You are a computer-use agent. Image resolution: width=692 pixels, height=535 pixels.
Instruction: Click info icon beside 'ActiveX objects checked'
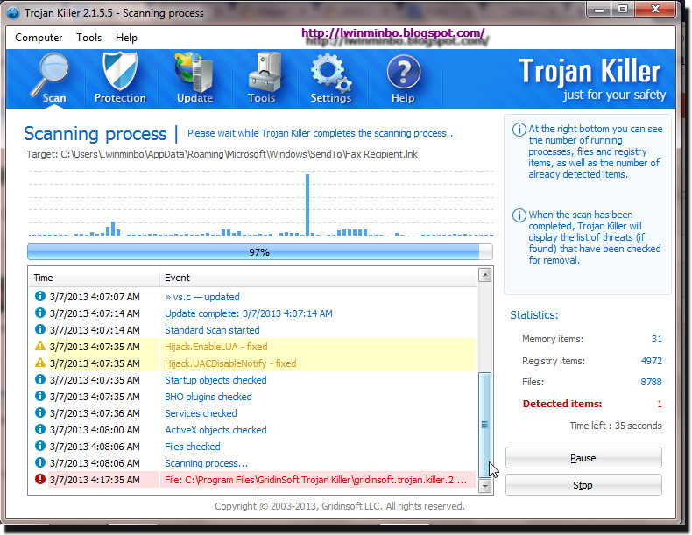click(x=39, y=429)
